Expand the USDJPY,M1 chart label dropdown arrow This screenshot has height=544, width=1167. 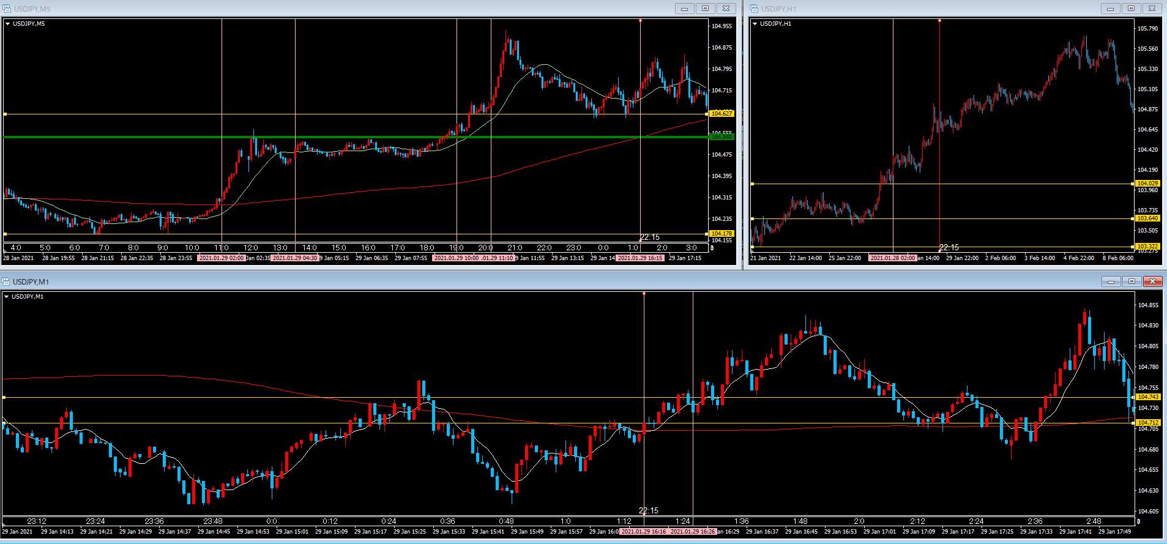tap(7, 297)
